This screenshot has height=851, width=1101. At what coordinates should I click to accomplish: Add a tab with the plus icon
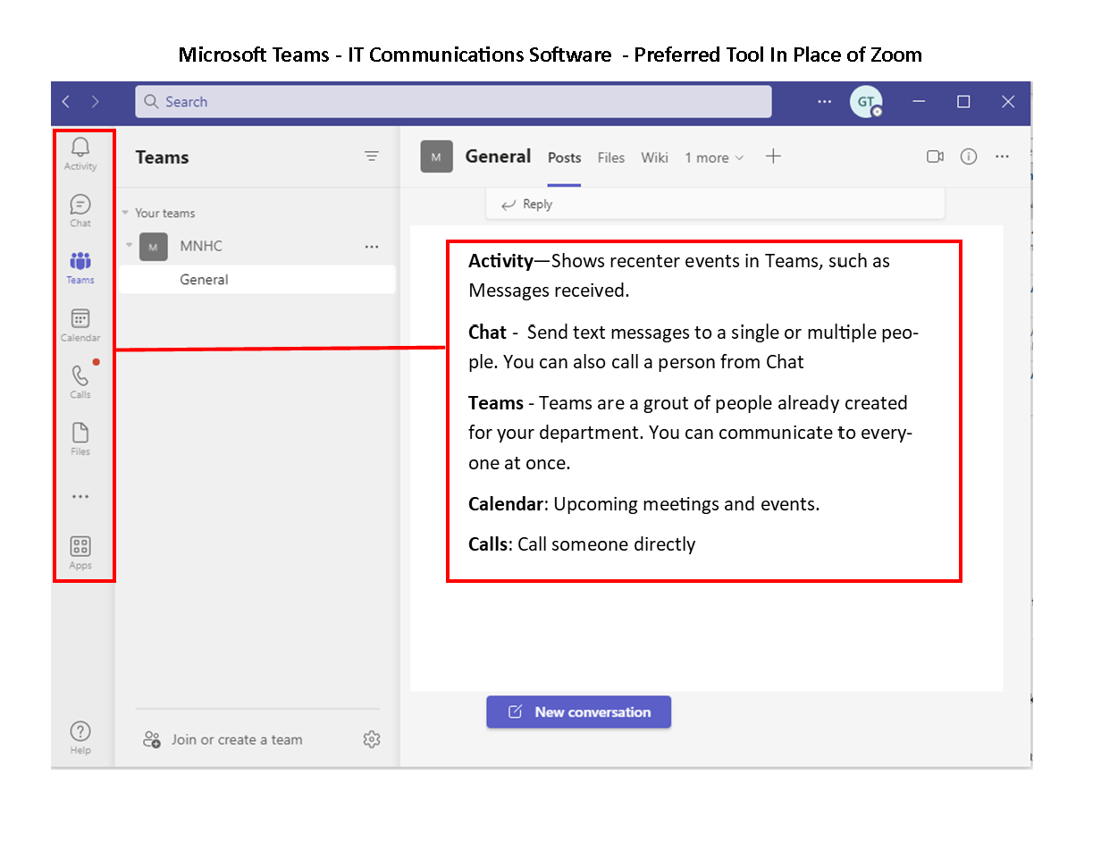[x=773, y=156]
